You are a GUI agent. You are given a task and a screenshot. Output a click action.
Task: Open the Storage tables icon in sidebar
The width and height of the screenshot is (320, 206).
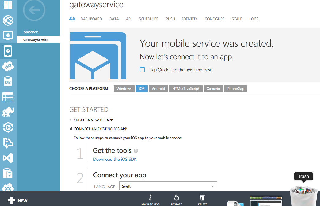(8, 97)
